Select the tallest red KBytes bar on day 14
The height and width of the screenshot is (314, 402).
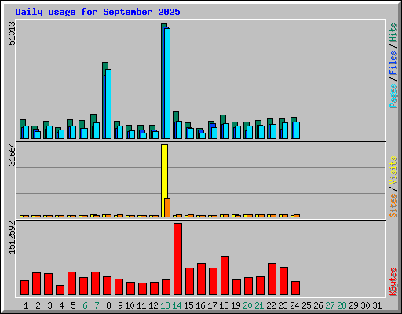(177, 259)
